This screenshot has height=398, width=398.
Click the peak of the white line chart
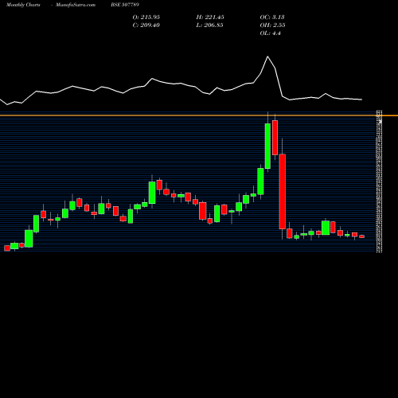[x=267, y=57]
